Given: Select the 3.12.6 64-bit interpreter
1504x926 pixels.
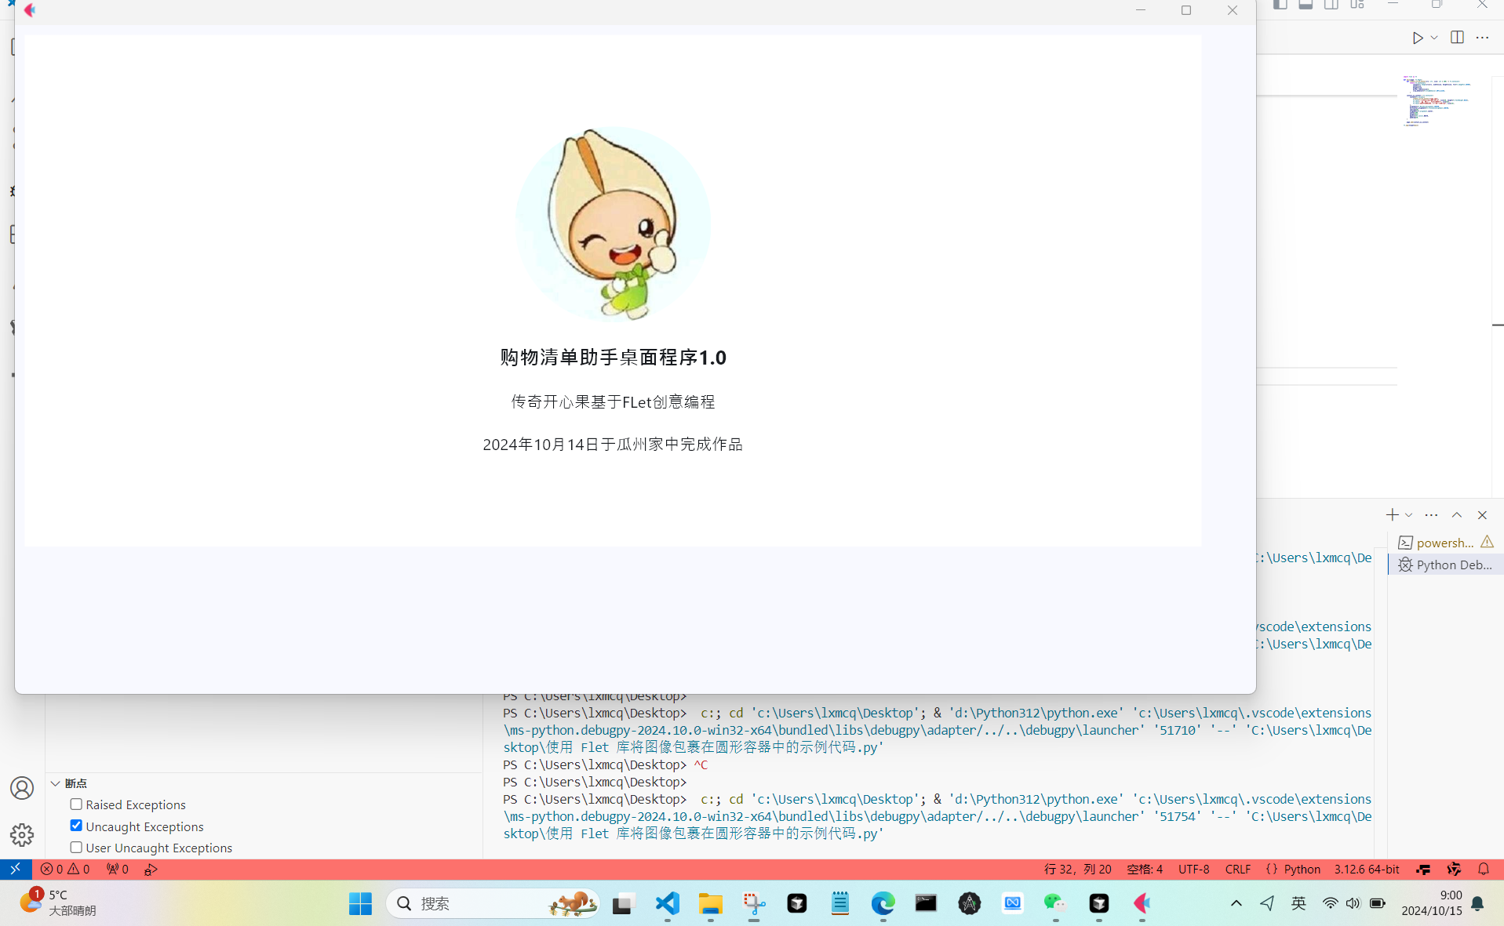Looking at the screenshot, I should click(1367, 869).
